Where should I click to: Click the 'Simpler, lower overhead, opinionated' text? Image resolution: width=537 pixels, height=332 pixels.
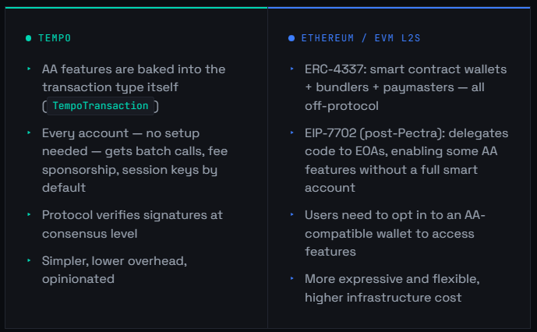[125, 269]
